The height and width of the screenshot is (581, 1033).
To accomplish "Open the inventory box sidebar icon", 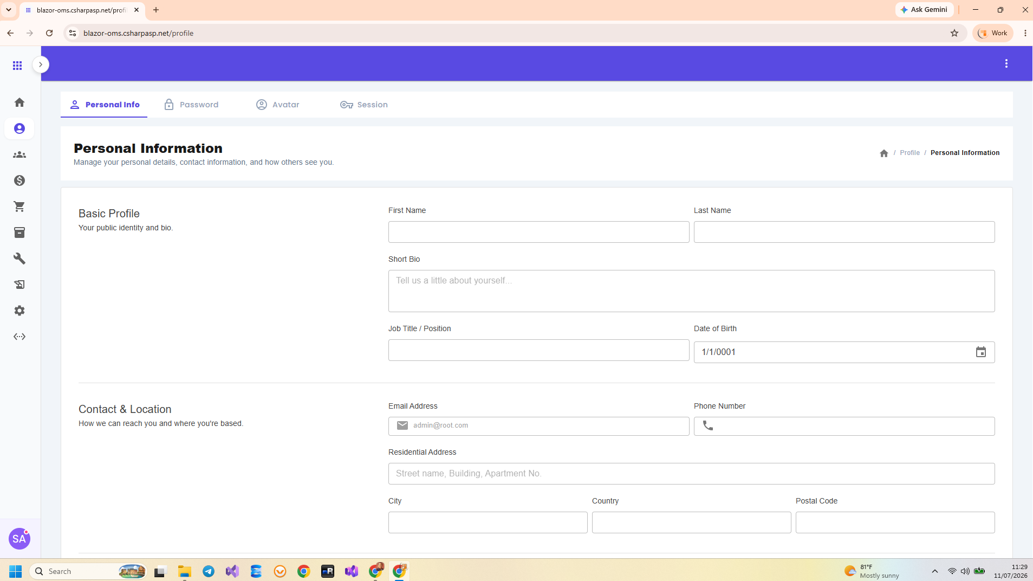I will click(x=20, y=233).
